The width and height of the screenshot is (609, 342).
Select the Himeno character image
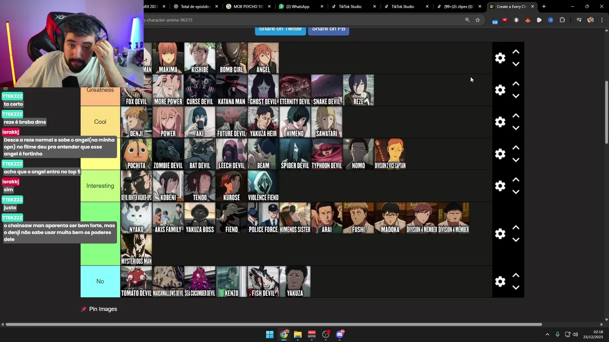pos(295,122)
